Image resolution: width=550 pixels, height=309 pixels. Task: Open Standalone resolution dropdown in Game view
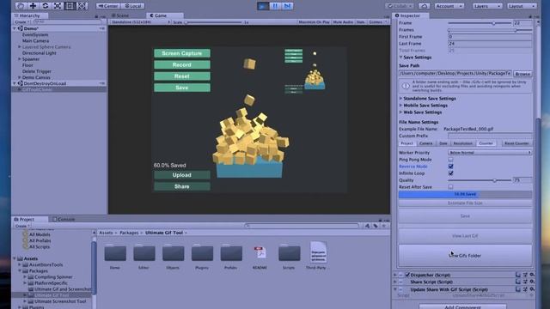140,22
